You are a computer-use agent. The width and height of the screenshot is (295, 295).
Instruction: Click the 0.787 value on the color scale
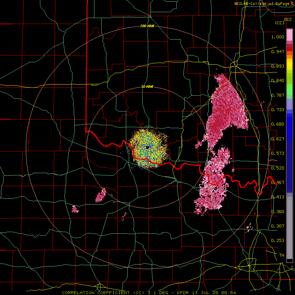(278, 95)
